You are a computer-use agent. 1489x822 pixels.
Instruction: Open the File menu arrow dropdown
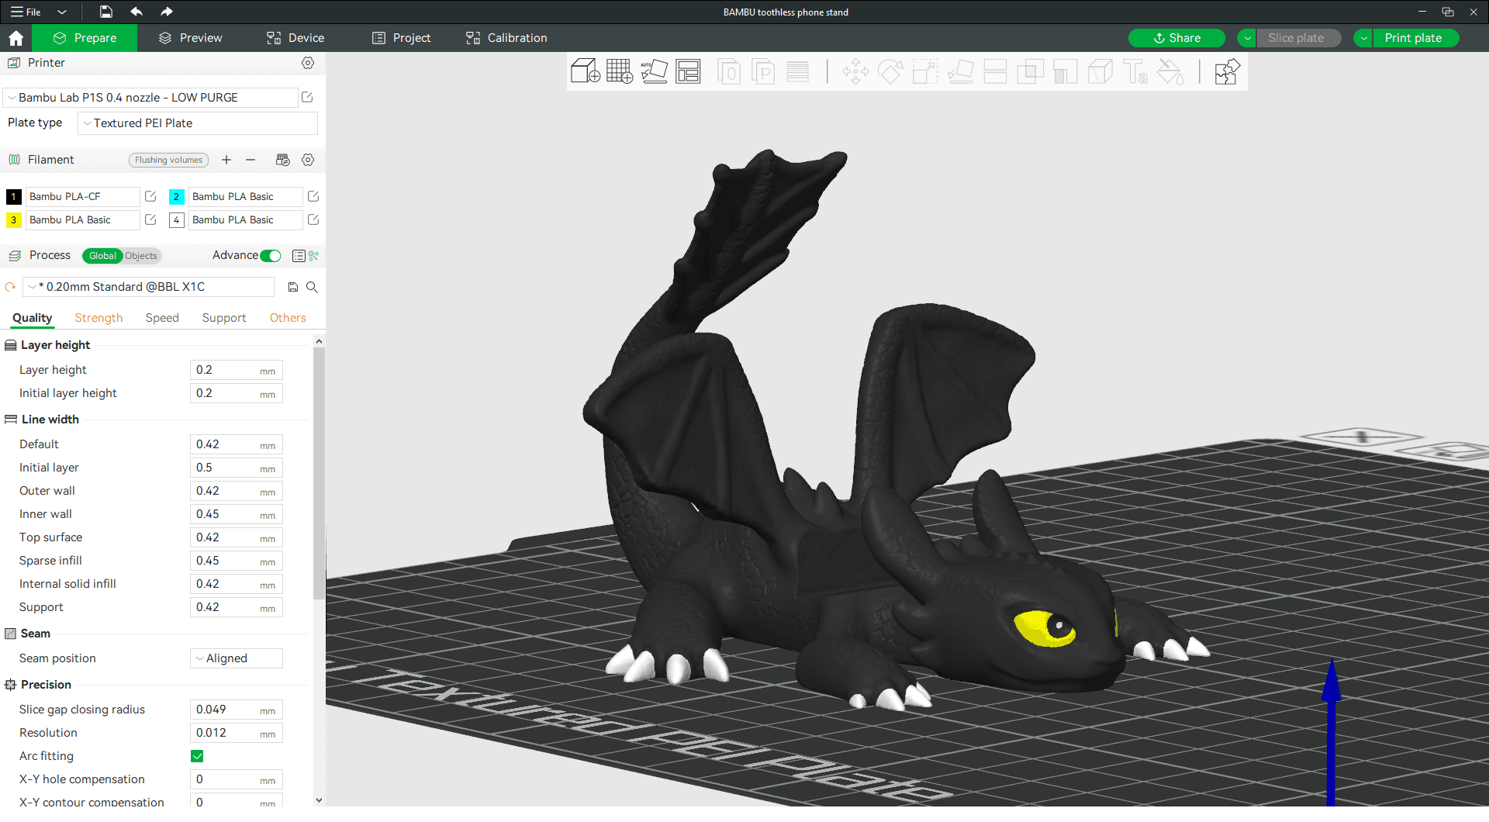(62, 12)
